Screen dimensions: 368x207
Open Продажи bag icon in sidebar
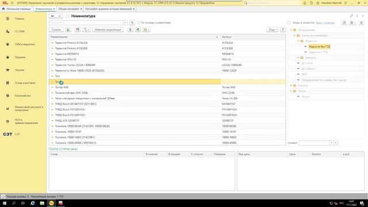7,57
